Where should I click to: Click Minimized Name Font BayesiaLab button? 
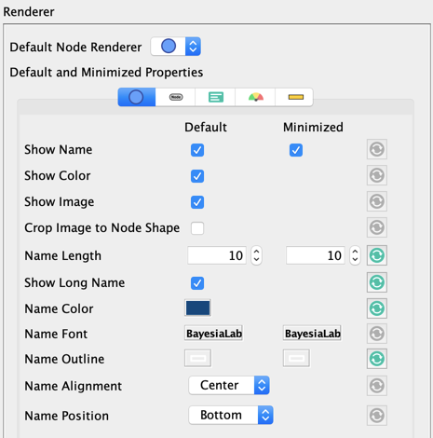tap(312, 334)
